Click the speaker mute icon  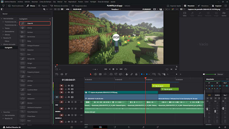204,74
